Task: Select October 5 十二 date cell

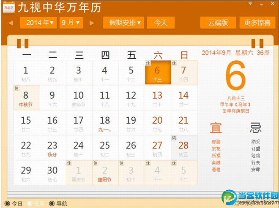Action: point(184,173)
